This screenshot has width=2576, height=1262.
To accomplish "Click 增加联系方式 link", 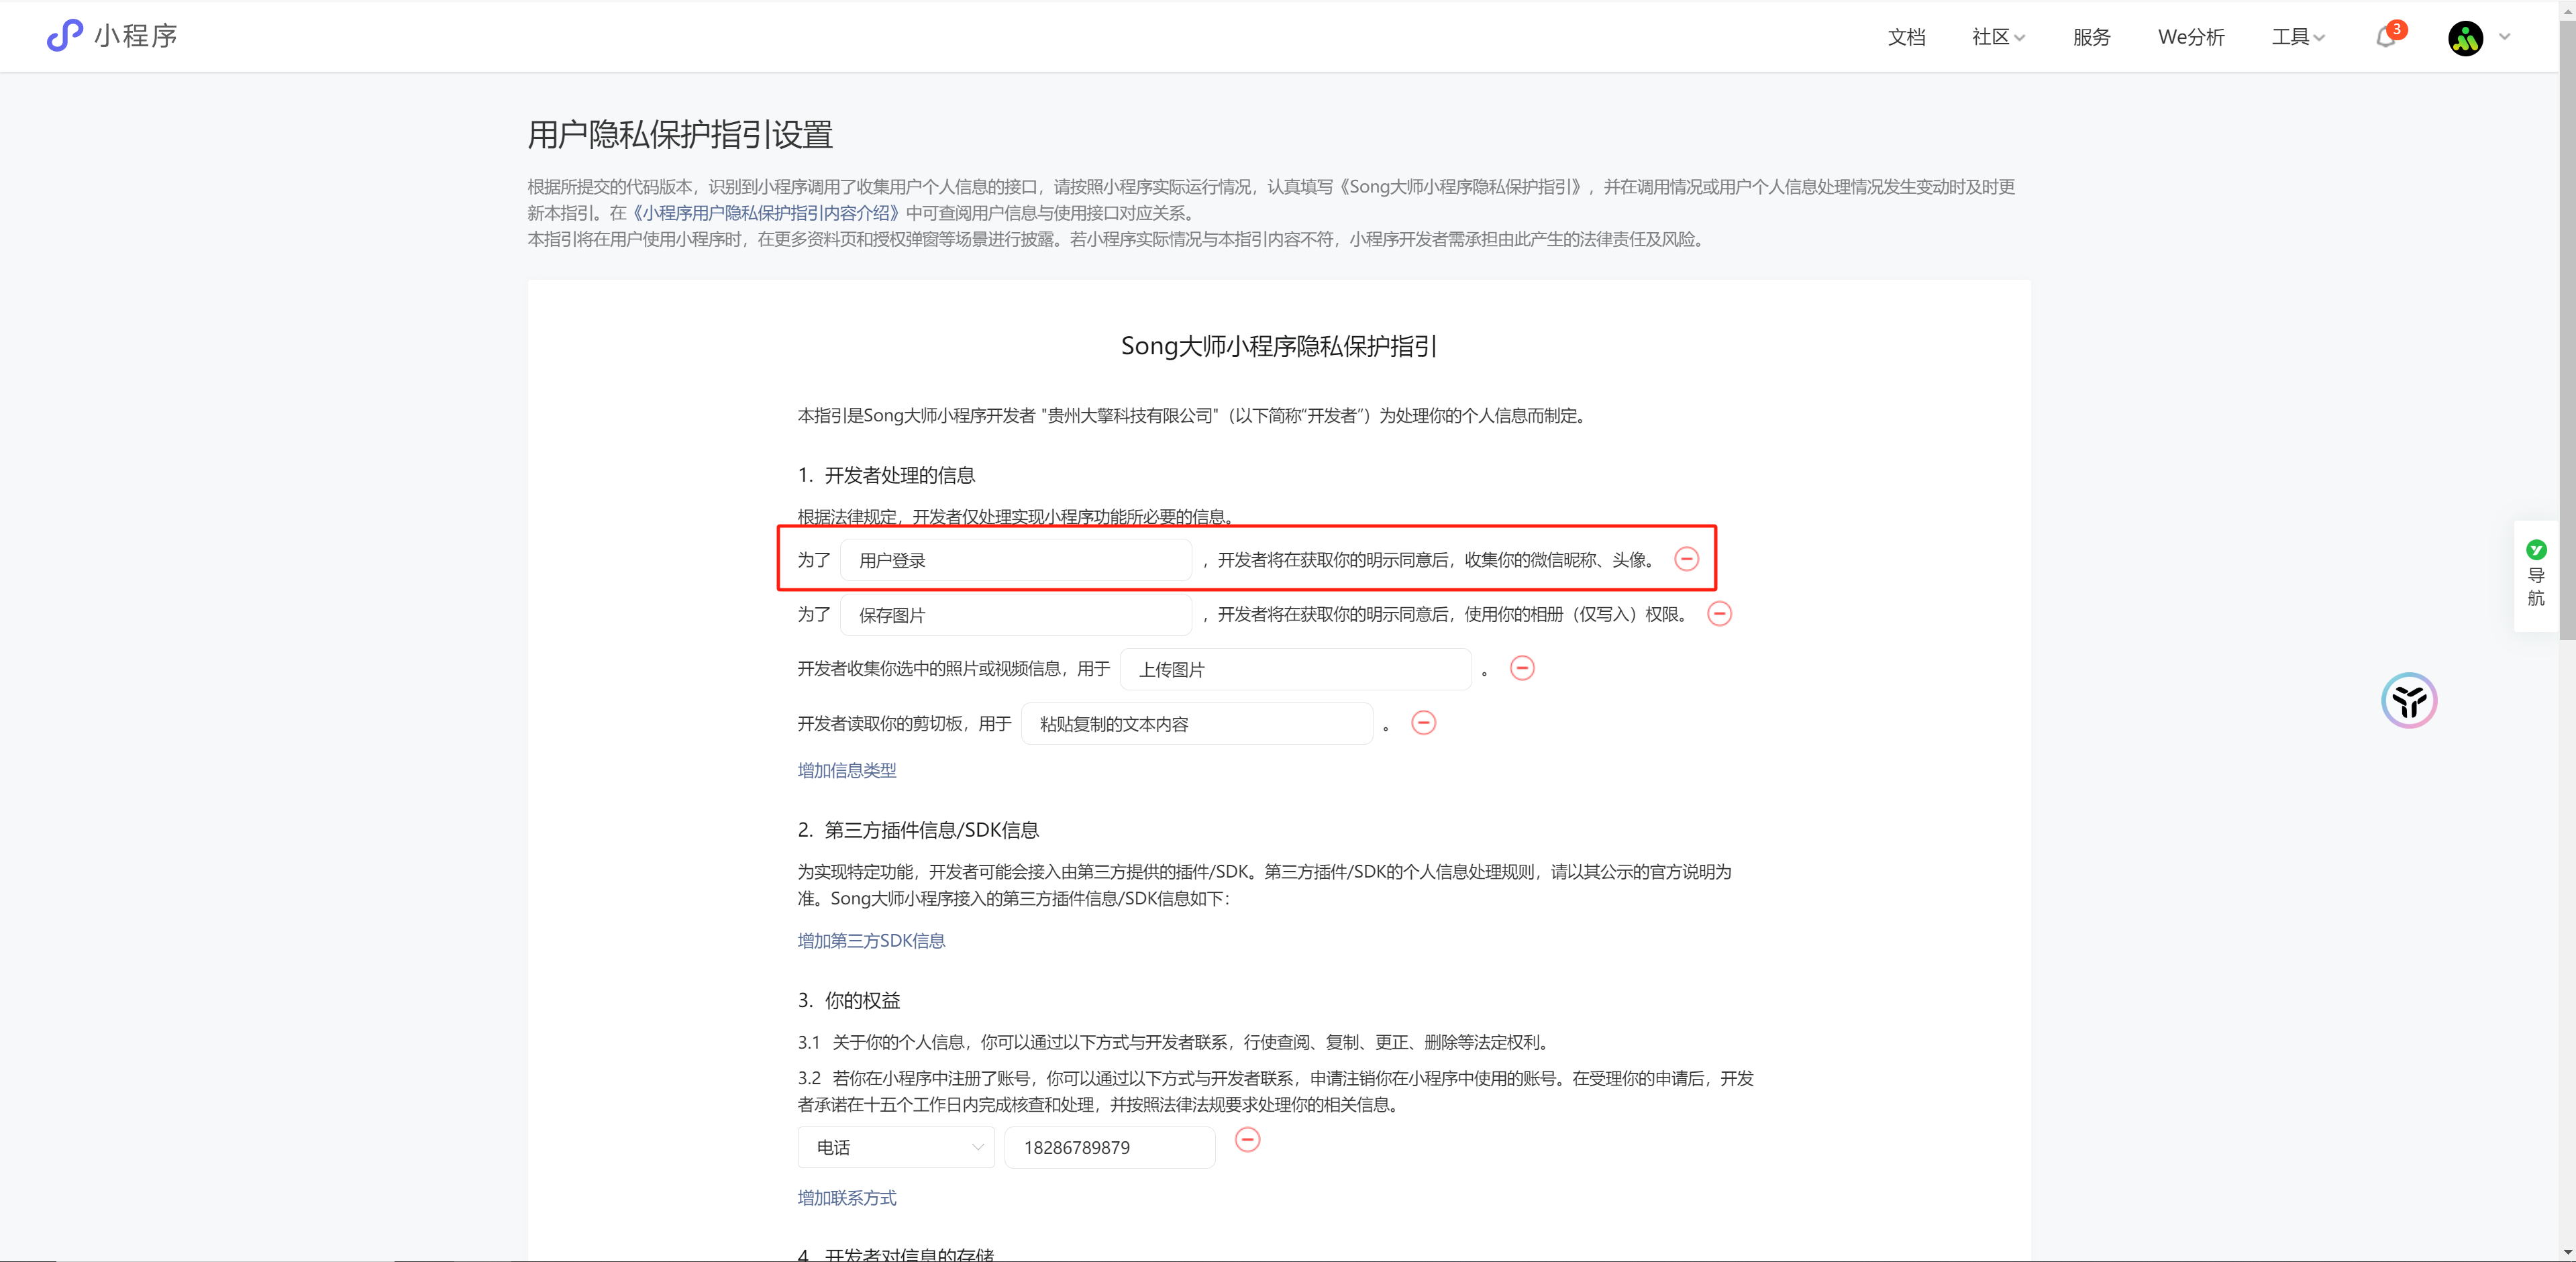I will coord(847,1198).
